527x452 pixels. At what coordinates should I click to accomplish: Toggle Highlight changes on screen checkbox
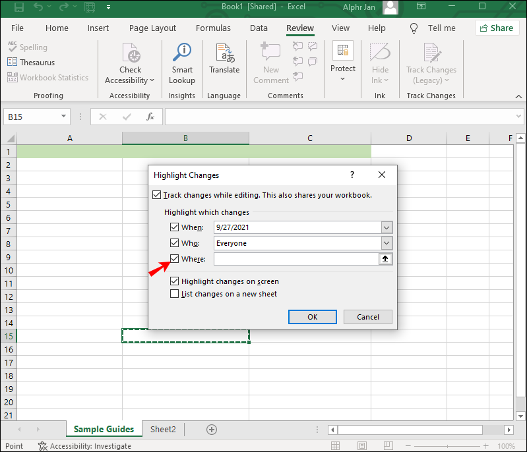175,281
